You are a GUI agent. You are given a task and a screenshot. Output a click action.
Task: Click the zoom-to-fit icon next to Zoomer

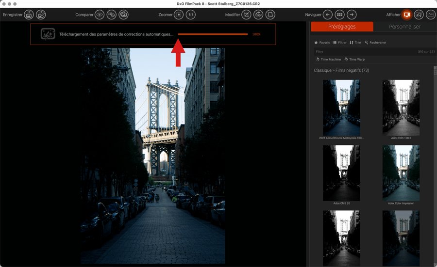click(x=179, y=15)
